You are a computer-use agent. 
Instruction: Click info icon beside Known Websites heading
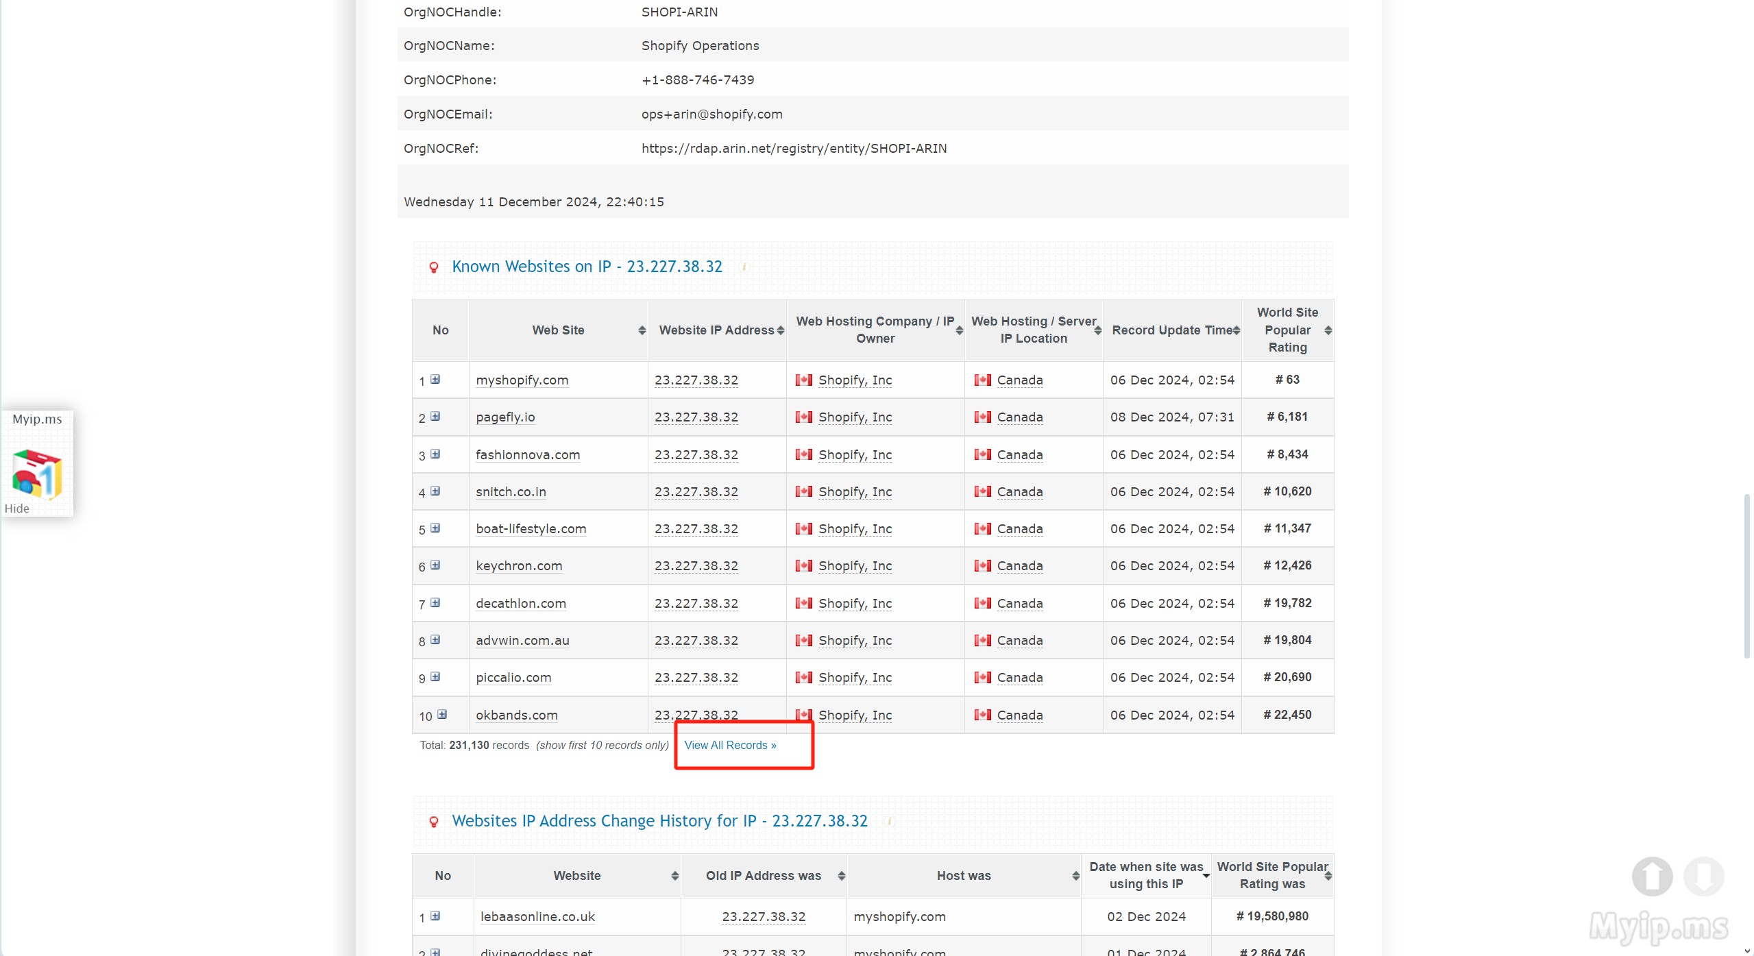click(744, 267)
